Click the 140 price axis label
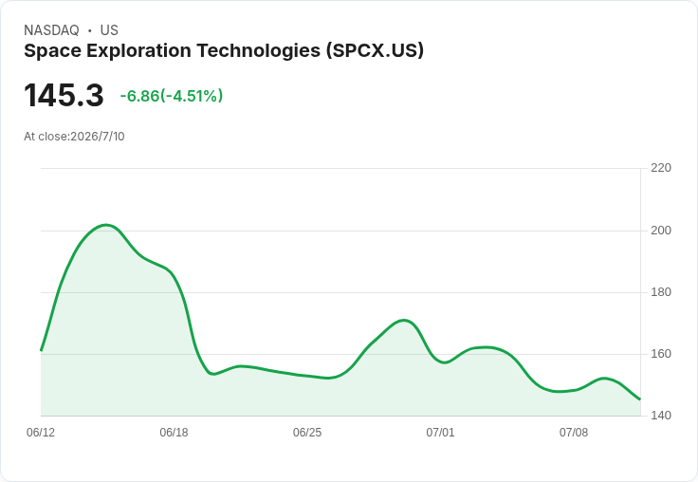Viewport: 698px width, 482px height. 661,416
